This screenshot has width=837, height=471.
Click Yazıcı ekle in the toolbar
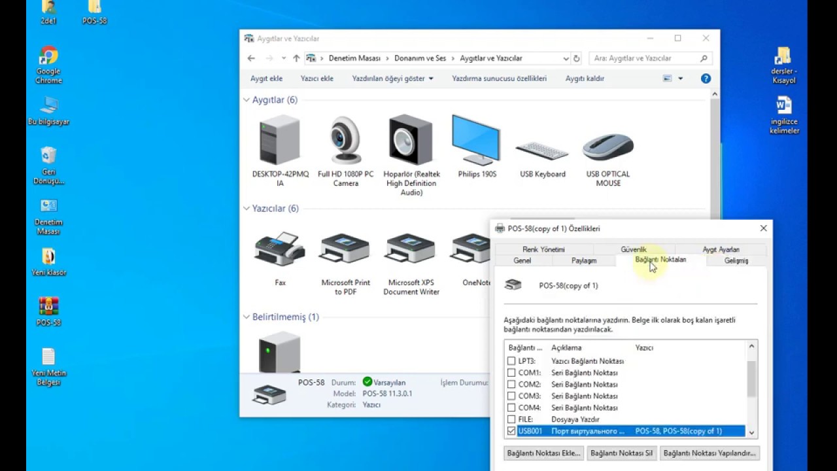coord(317,78)
